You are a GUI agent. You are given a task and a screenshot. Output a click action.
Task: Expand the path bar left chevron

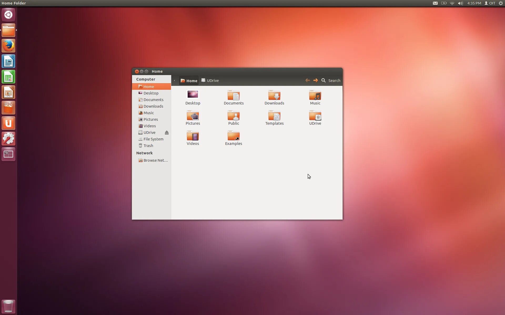pos(174,81)
